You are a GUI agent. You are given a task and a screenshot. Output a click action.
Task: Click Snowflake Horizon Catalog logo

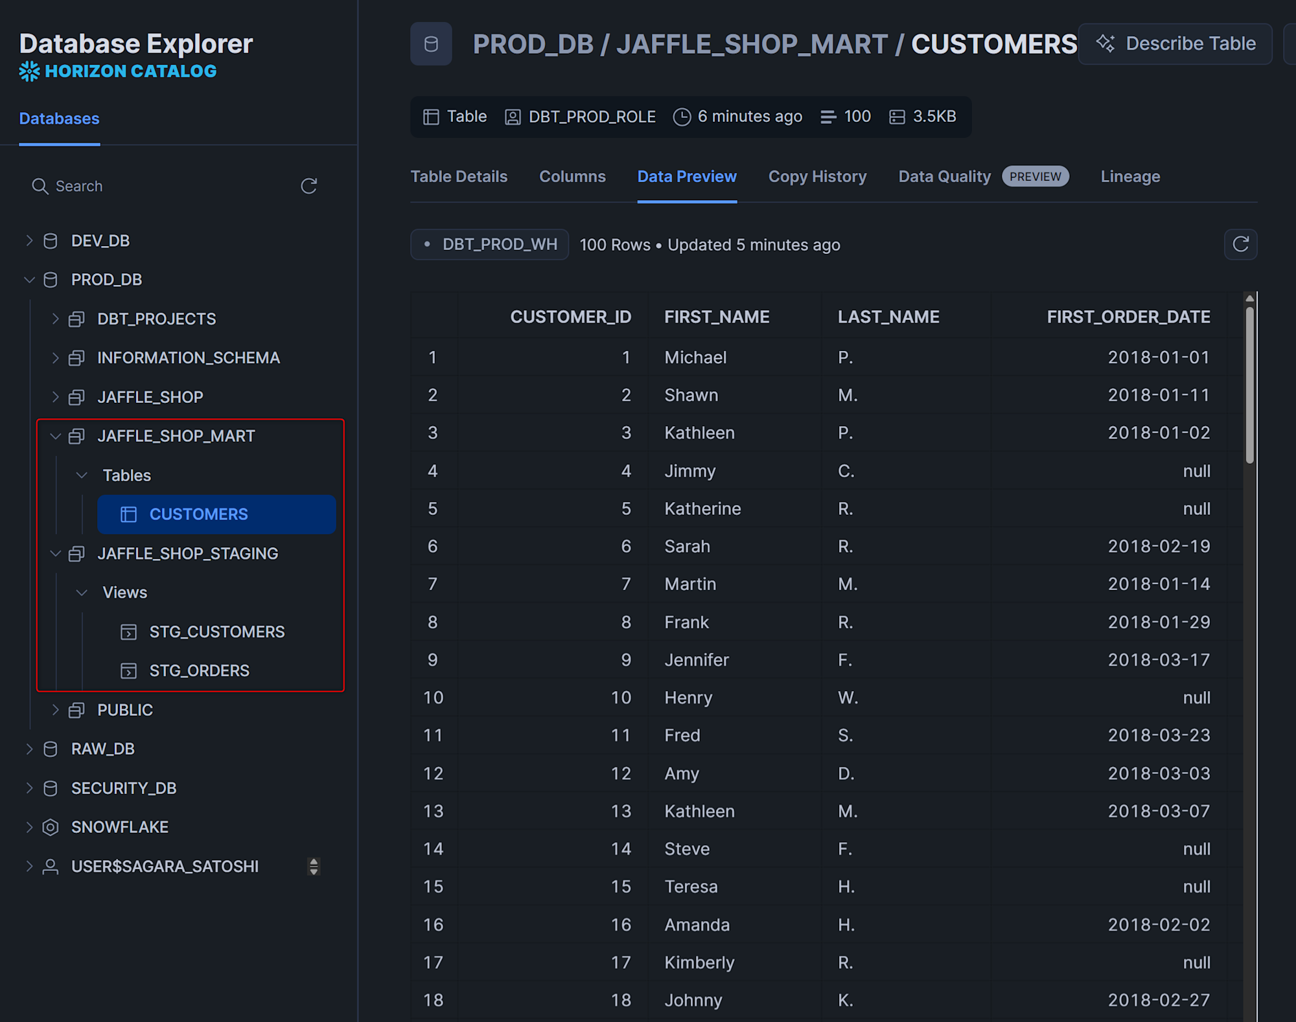(30, 71)
